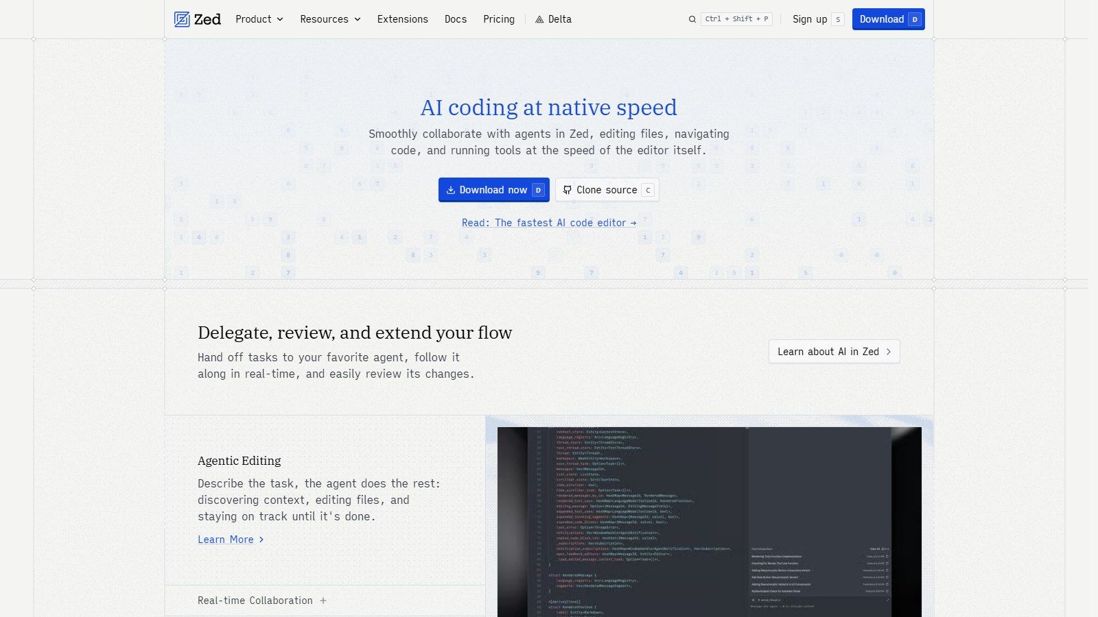
Task: Navigate to the Pricing page
Action: click(x=499, y=19)
